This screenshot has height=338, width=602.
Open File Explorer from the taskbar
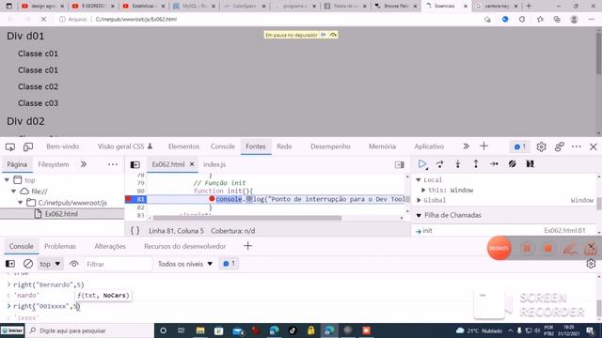tap(200, 330)
